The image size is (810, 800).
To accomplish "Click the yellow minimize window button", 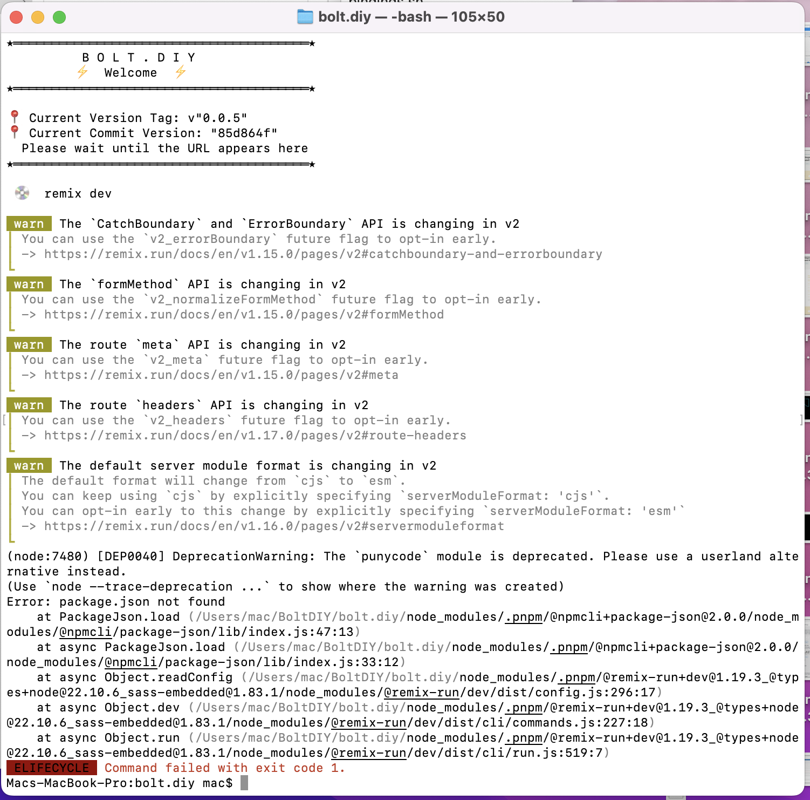I will pyautogui.click(x=38, y=17).
